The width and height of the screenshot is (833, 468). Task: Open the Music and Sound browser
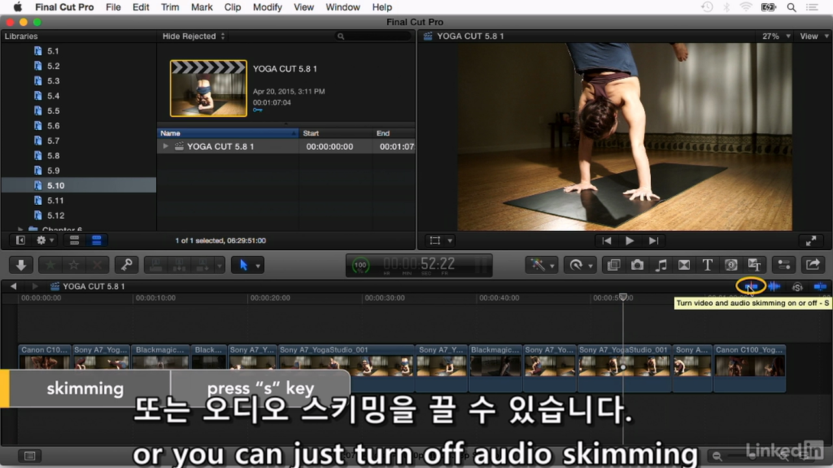(661, 265)
